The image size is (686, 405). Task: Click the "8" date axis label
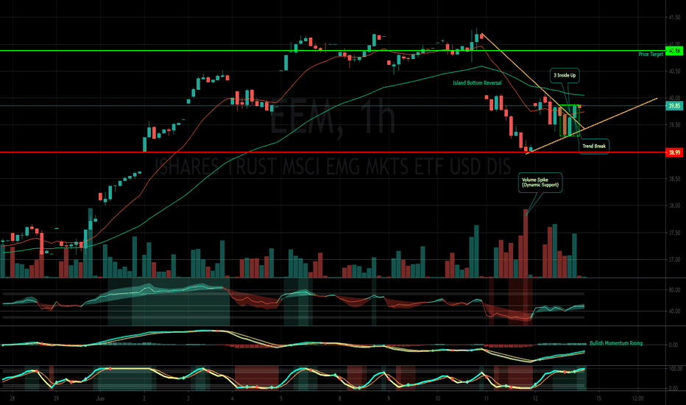(x=339, y=398)
